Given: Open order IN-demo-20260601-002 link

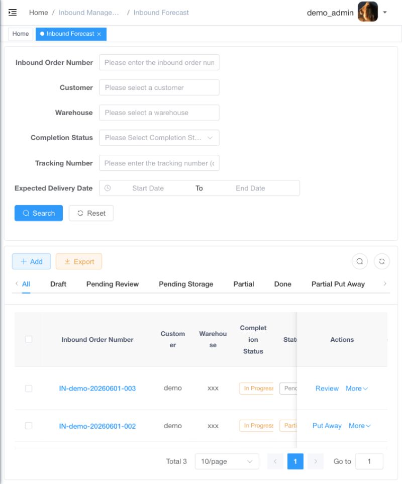Looking at the screenshot, I should point(97,426).
